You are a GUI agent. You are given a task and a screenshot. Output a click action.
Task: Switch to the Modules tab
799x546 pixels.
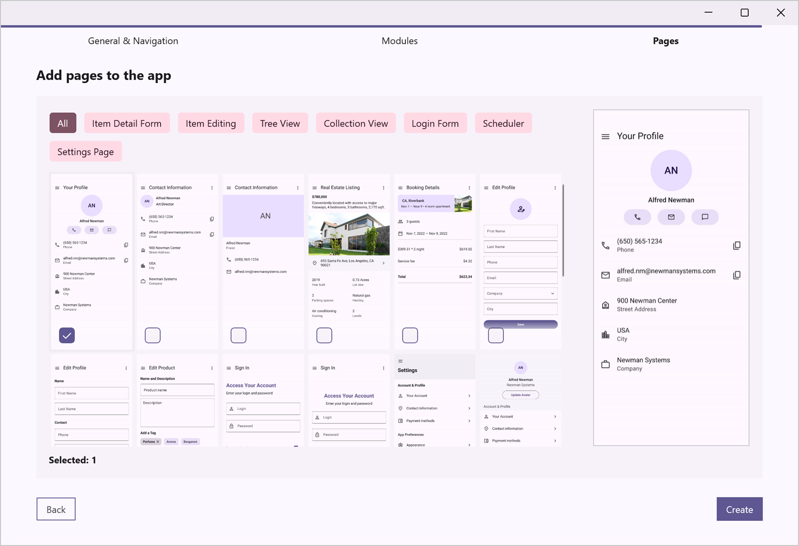pos(399,41)
